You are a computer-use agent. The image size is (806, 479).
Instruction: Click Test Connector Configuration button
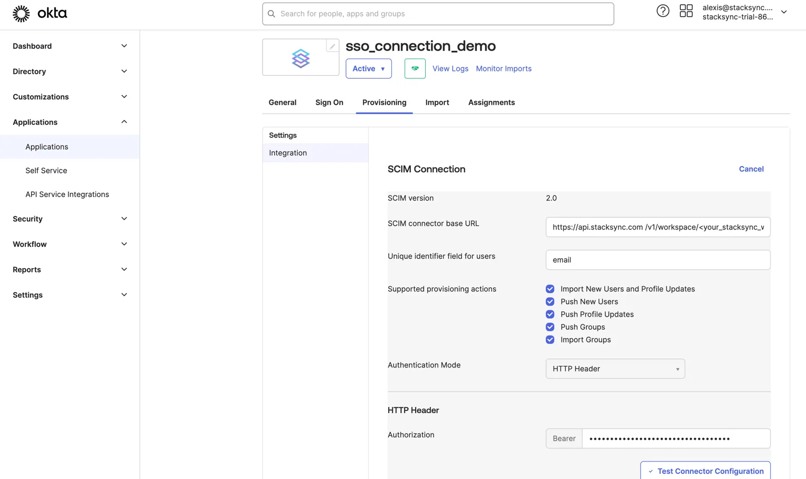(705, 471)
